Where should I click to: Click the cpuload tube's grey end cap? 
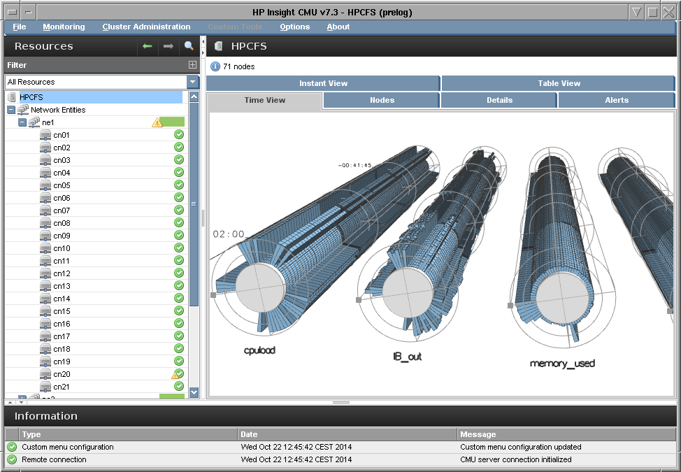pos(258,286)
